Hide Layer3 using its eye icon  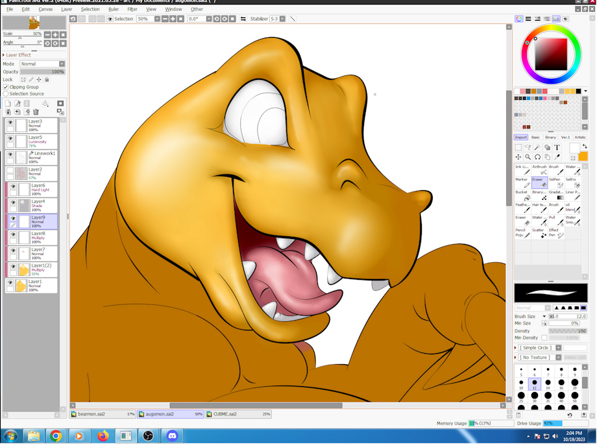click(10, 122)
